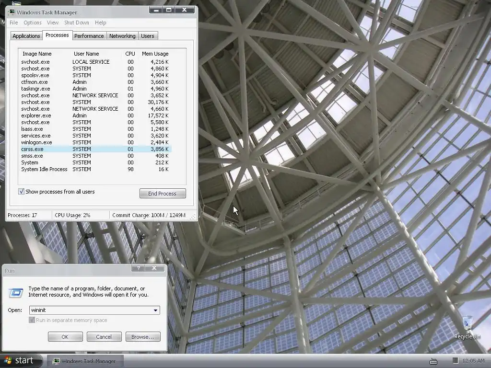Open the View menu
The height and width of the screenshot is (368, 491).
point(53,23)
